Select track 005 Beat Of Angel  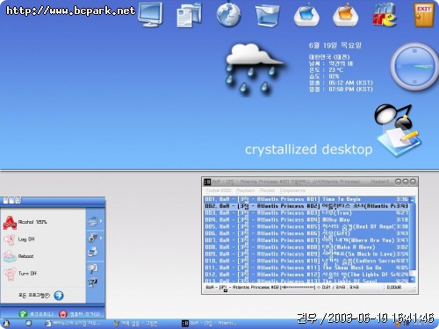pyautogui.click(x=306, y=226)
